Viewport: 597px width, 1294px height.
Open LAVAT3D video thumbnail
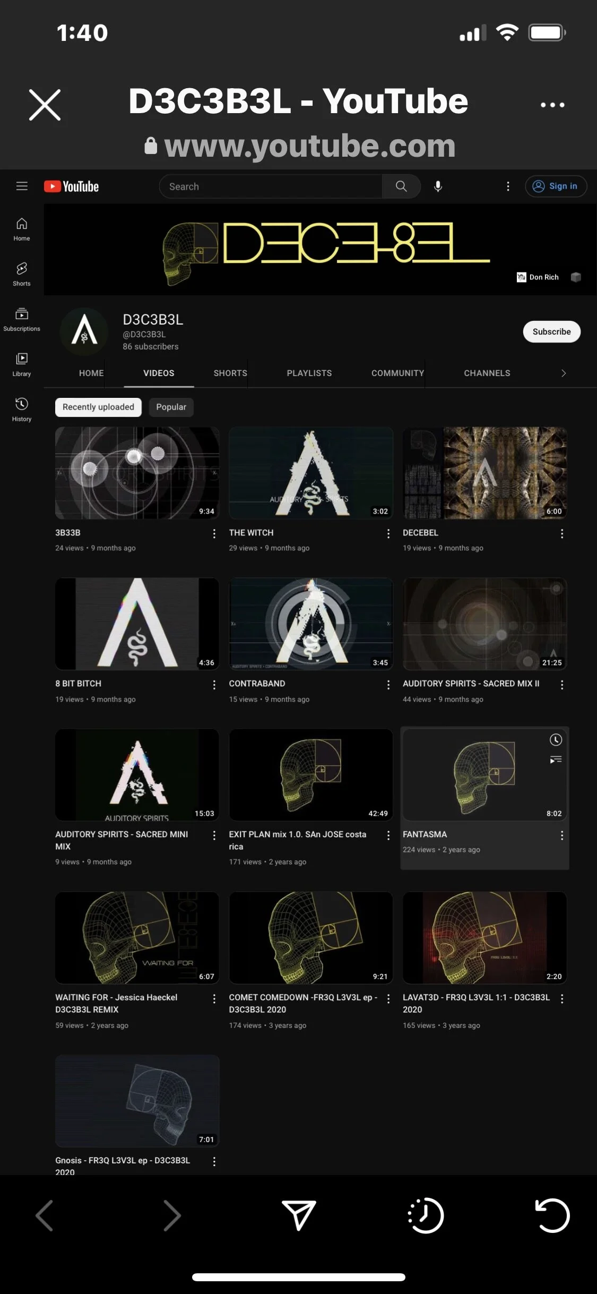(484, 938)
